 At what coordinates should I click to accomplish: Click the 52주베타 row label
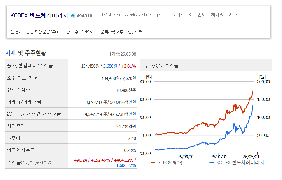(16, 138)
